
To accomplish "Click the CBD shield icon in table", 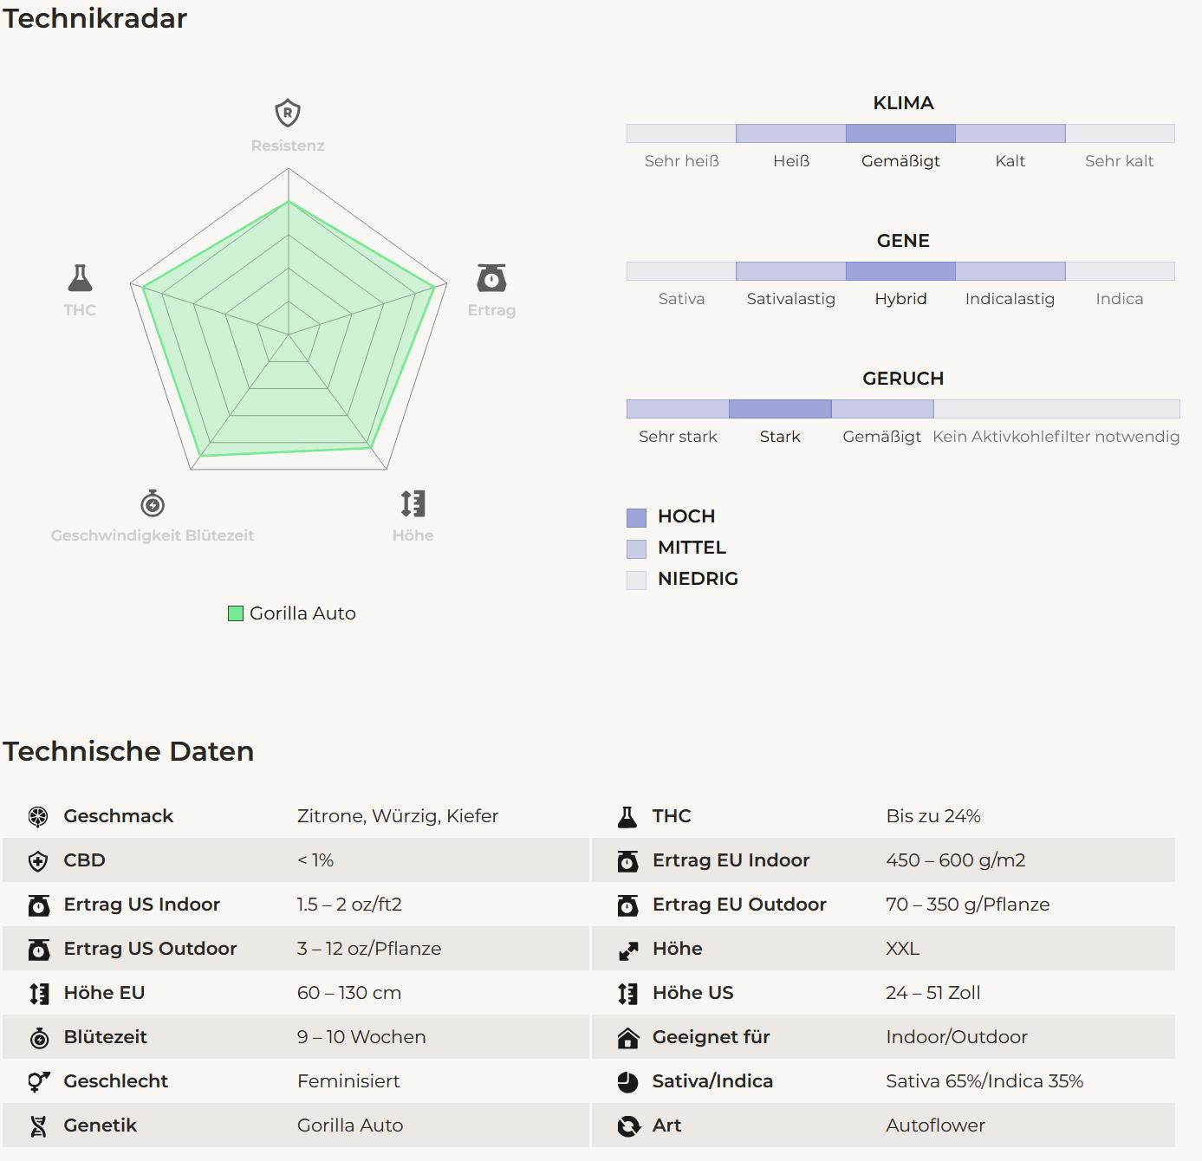I will (x=38, y=860).
